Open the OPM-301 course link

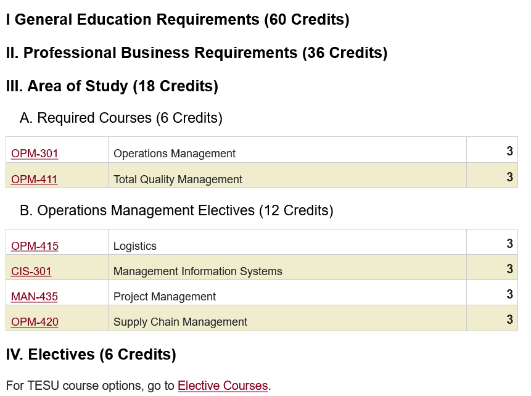coord(35,154)
